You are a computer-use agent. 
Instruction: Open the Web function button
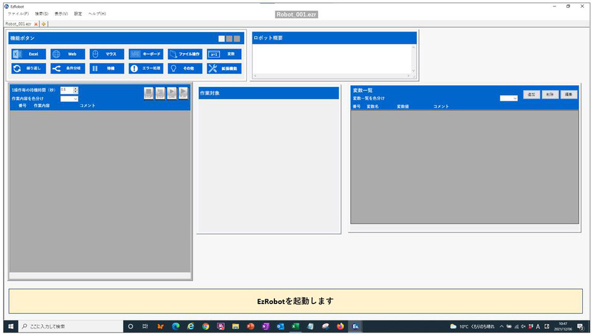pos(68,54)
